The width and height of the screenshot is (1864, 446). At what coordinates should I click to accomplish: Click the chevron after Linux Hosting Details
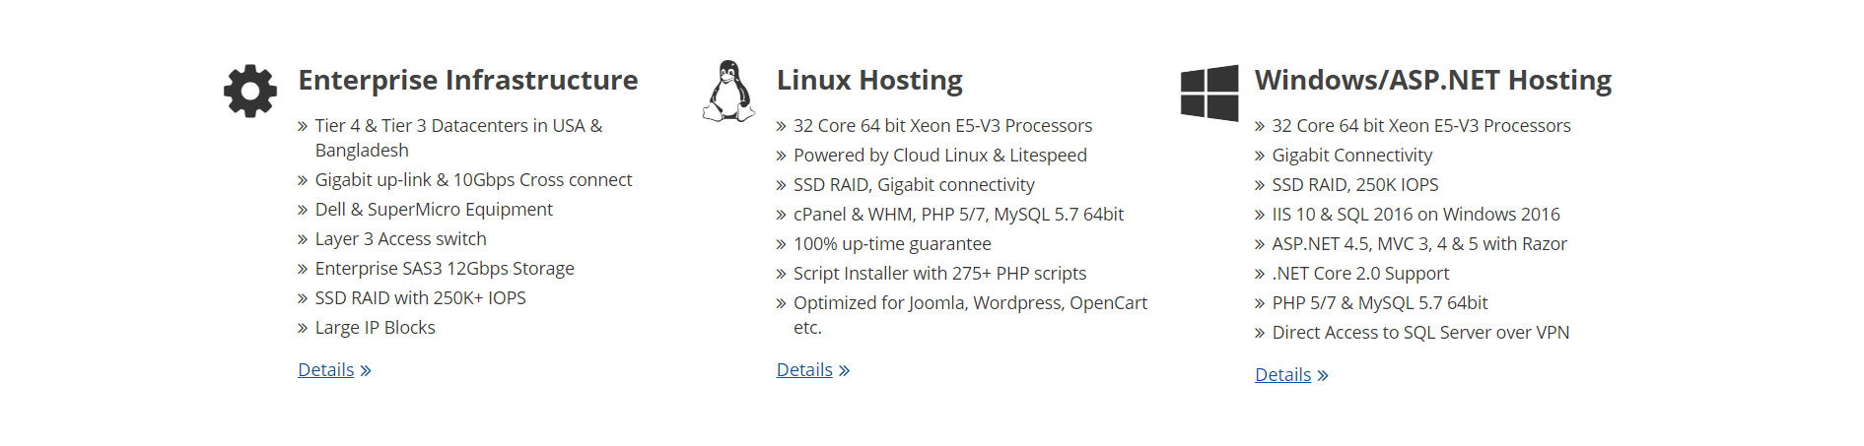pos(844,371)
